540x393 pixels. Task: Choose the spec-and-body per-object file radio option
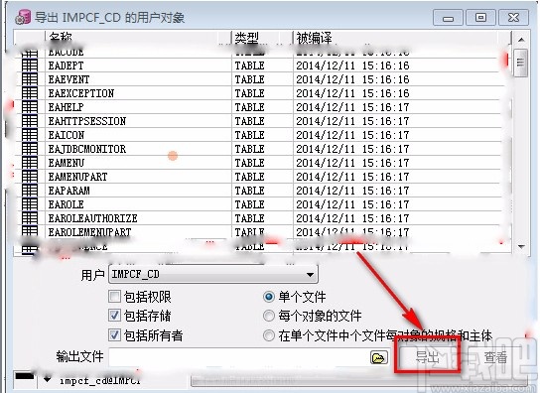[269, 335]
